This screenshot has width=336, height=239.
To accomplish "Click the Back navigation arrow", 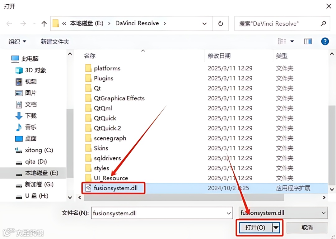I will click(x=9, y=24).
